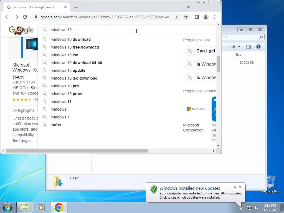Click the product star rating
Image resolution: width=284 pixels, height=213 pixels.
22,100
